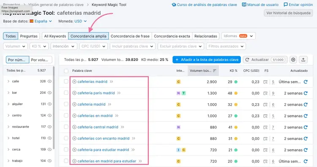The height and width of the screenshot is (167, 317).
Task: Open 'Visión general de palabras clave' breadcrumb
Action: pyautogui.click(x=56, y=5)
